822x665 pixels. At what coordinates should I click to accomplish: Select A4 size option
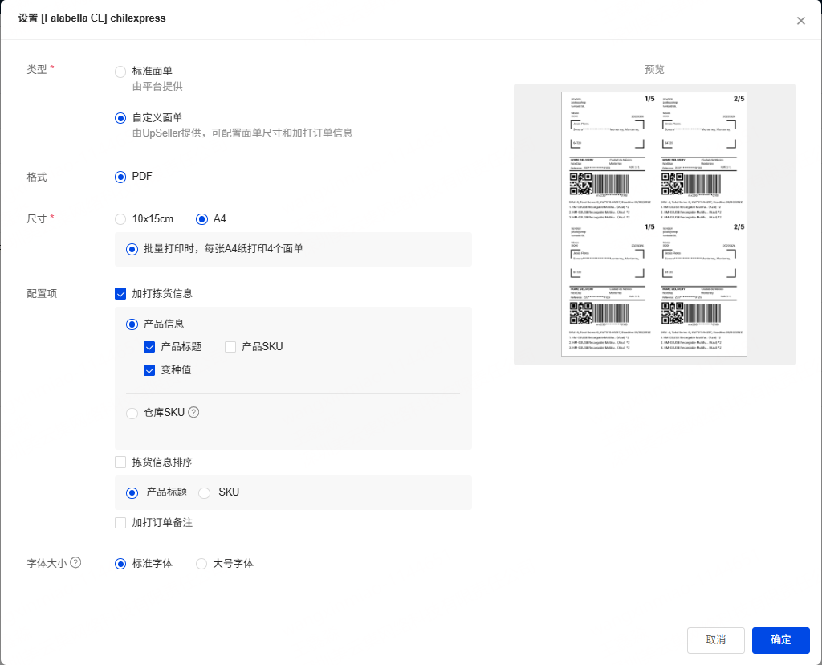202,219
